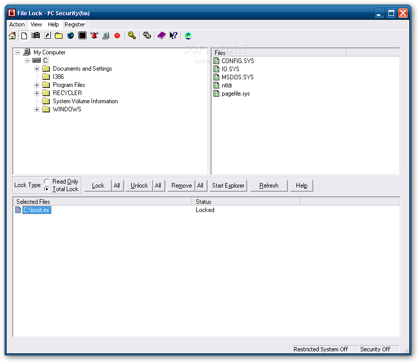Click the Home house toolbar icon
419x363 pixels.
tap(12, 36)
